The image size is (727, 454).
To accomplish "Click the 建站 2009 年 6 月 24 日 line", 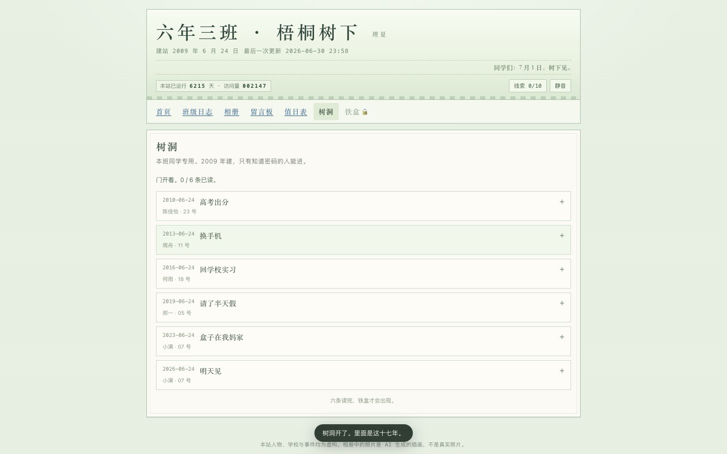I will [x=197, y=51].
